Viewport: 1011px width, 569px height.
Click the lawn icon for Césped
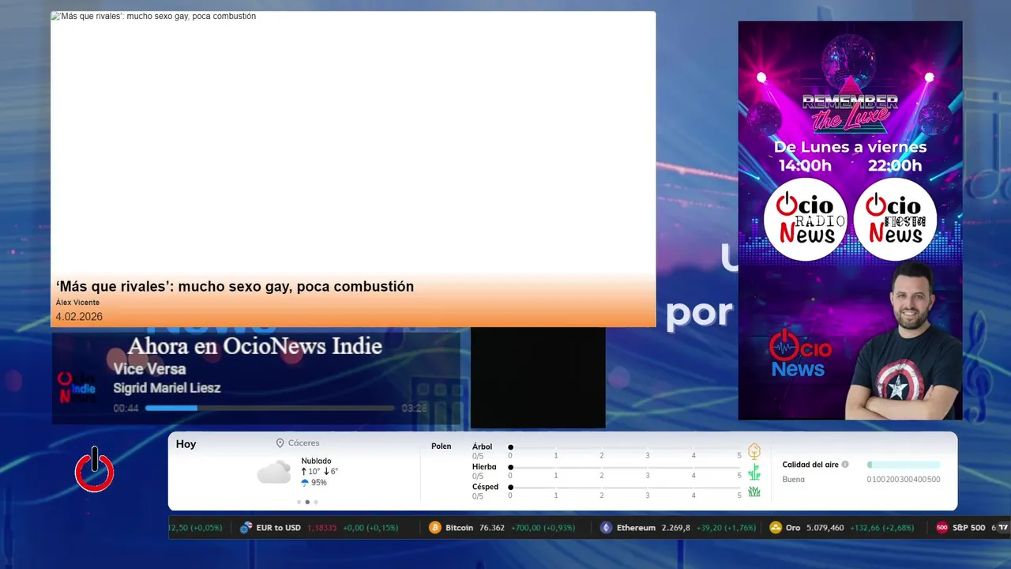point(754,492)
